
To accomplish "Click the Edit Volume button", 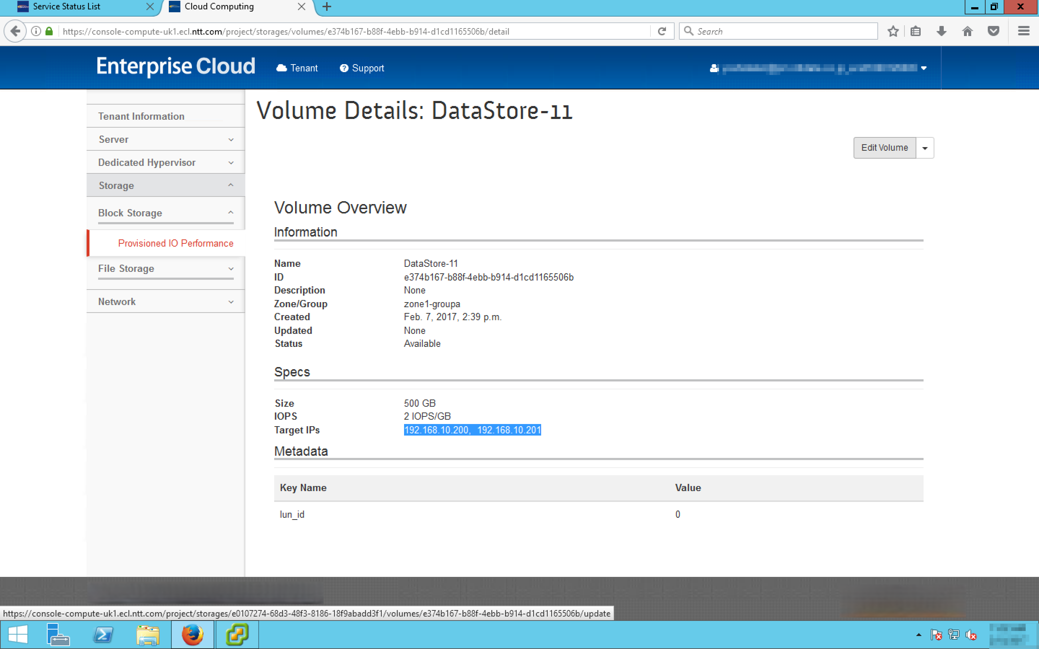I will pyautogui.click(x=884, y=148).
